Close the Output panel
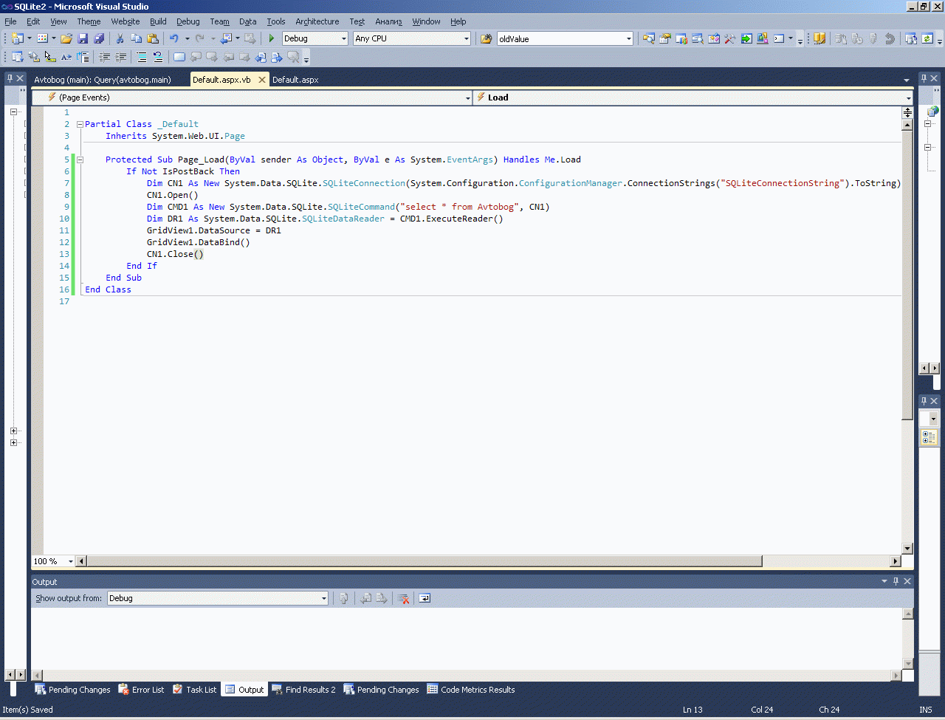Screen dimensions: 945x720 pos(907,582)
